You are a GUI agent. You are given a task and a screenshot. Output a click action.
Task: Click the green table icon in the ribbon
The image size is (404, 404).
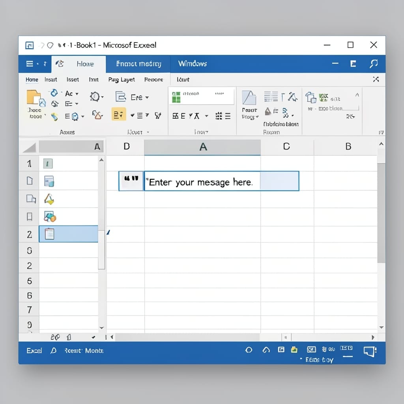176,97
